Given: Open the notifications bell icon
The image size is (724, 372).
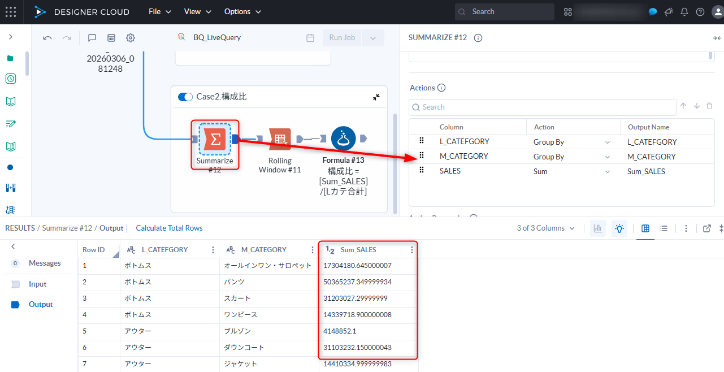Looking at the screenshot, I should [x=684, y=12].
